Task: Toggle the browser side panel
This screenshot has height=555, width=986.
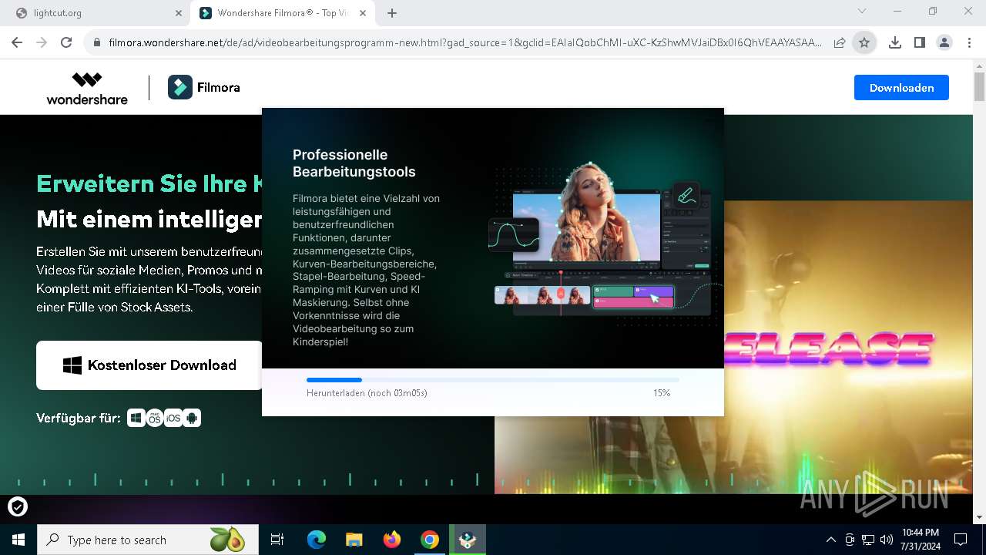Action: pos(920,43)
